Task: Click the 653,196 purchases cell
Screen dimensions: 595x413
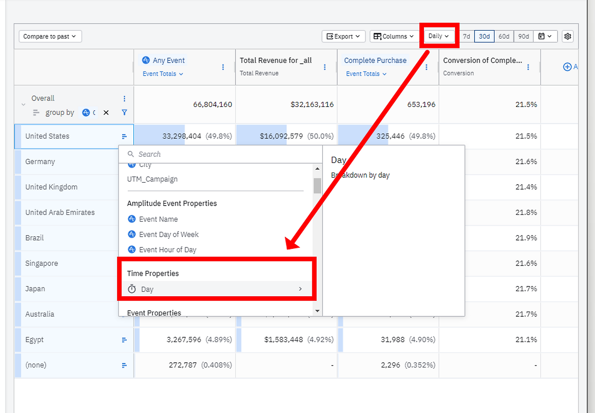Action: (x=388, y=105)
